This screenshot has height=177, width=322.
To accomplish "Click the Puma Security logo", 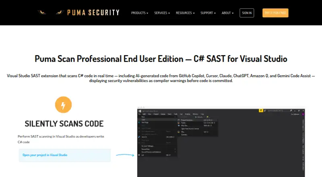I will (x=78, y=12).
